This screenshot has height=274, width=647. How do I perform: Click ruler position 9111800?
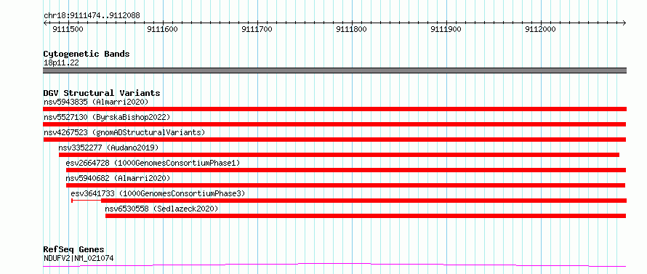[x=352, y=29]
